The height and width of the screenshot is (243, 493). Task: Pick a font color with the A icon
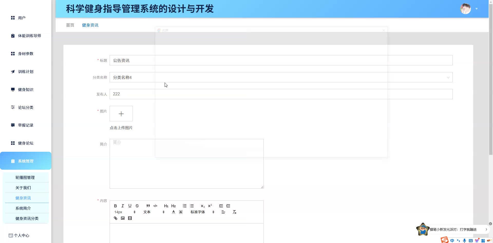click(174, 212)
